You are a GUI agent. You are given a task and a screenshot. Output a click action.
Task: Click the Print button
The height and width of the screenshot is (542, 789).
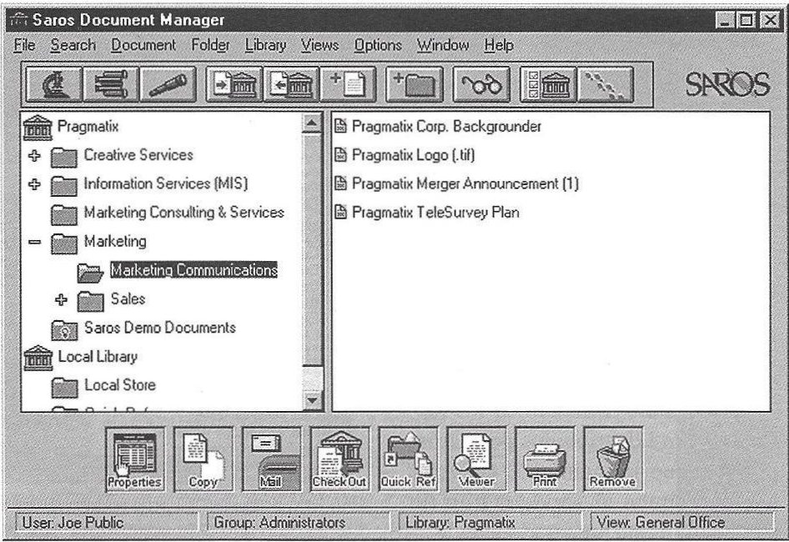click(x=545, y=459)
